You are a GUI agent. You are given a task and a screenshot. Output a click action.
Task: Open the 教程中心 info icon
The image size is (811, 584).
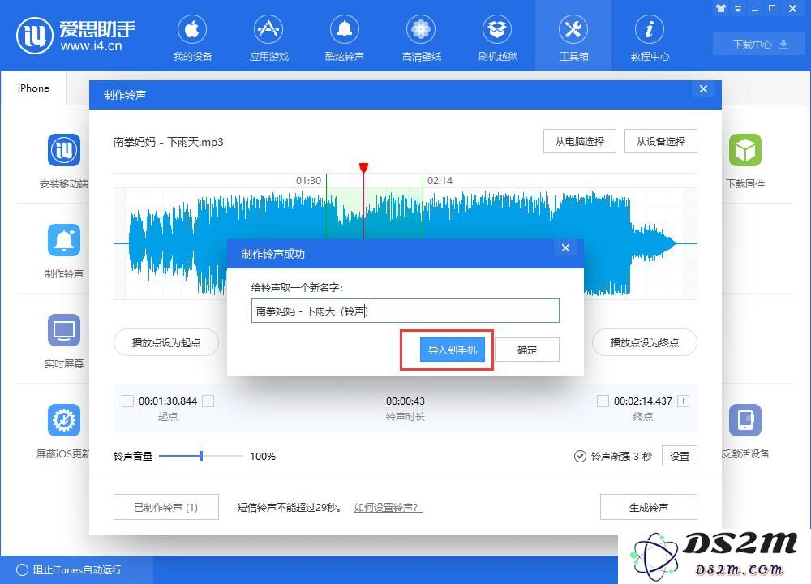click(x=650, y=30)
